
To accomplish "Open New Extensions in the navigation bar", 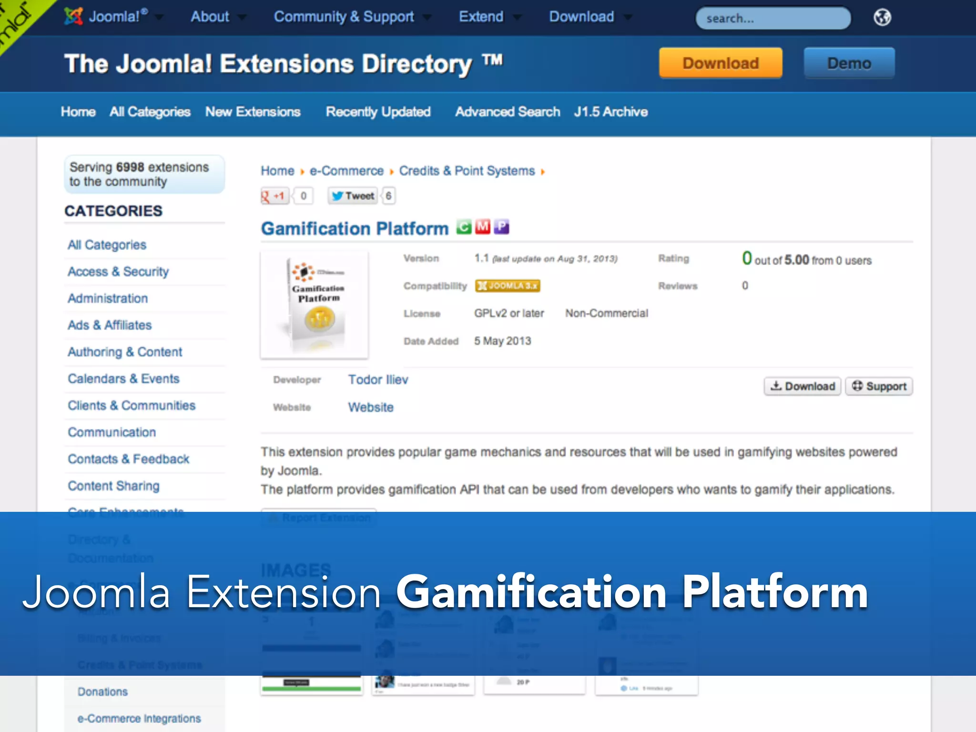I will [x=253, y=112].
